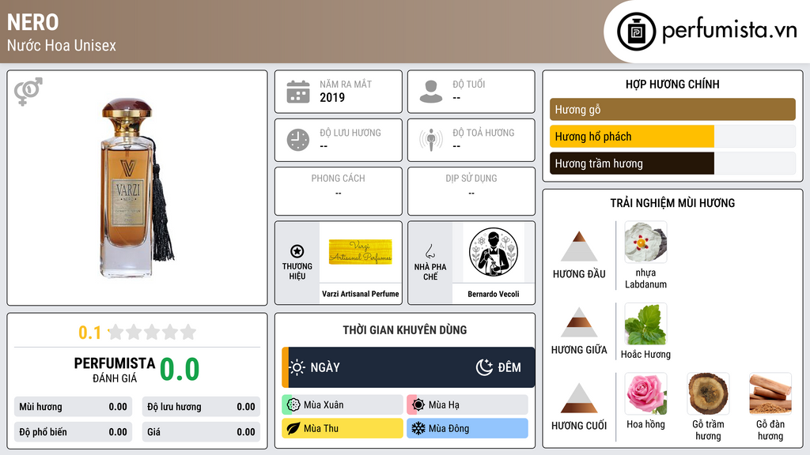810x455 pixels.
Task: Click the Hương trầm hương accord bar
Action: (x=672, y=163)
